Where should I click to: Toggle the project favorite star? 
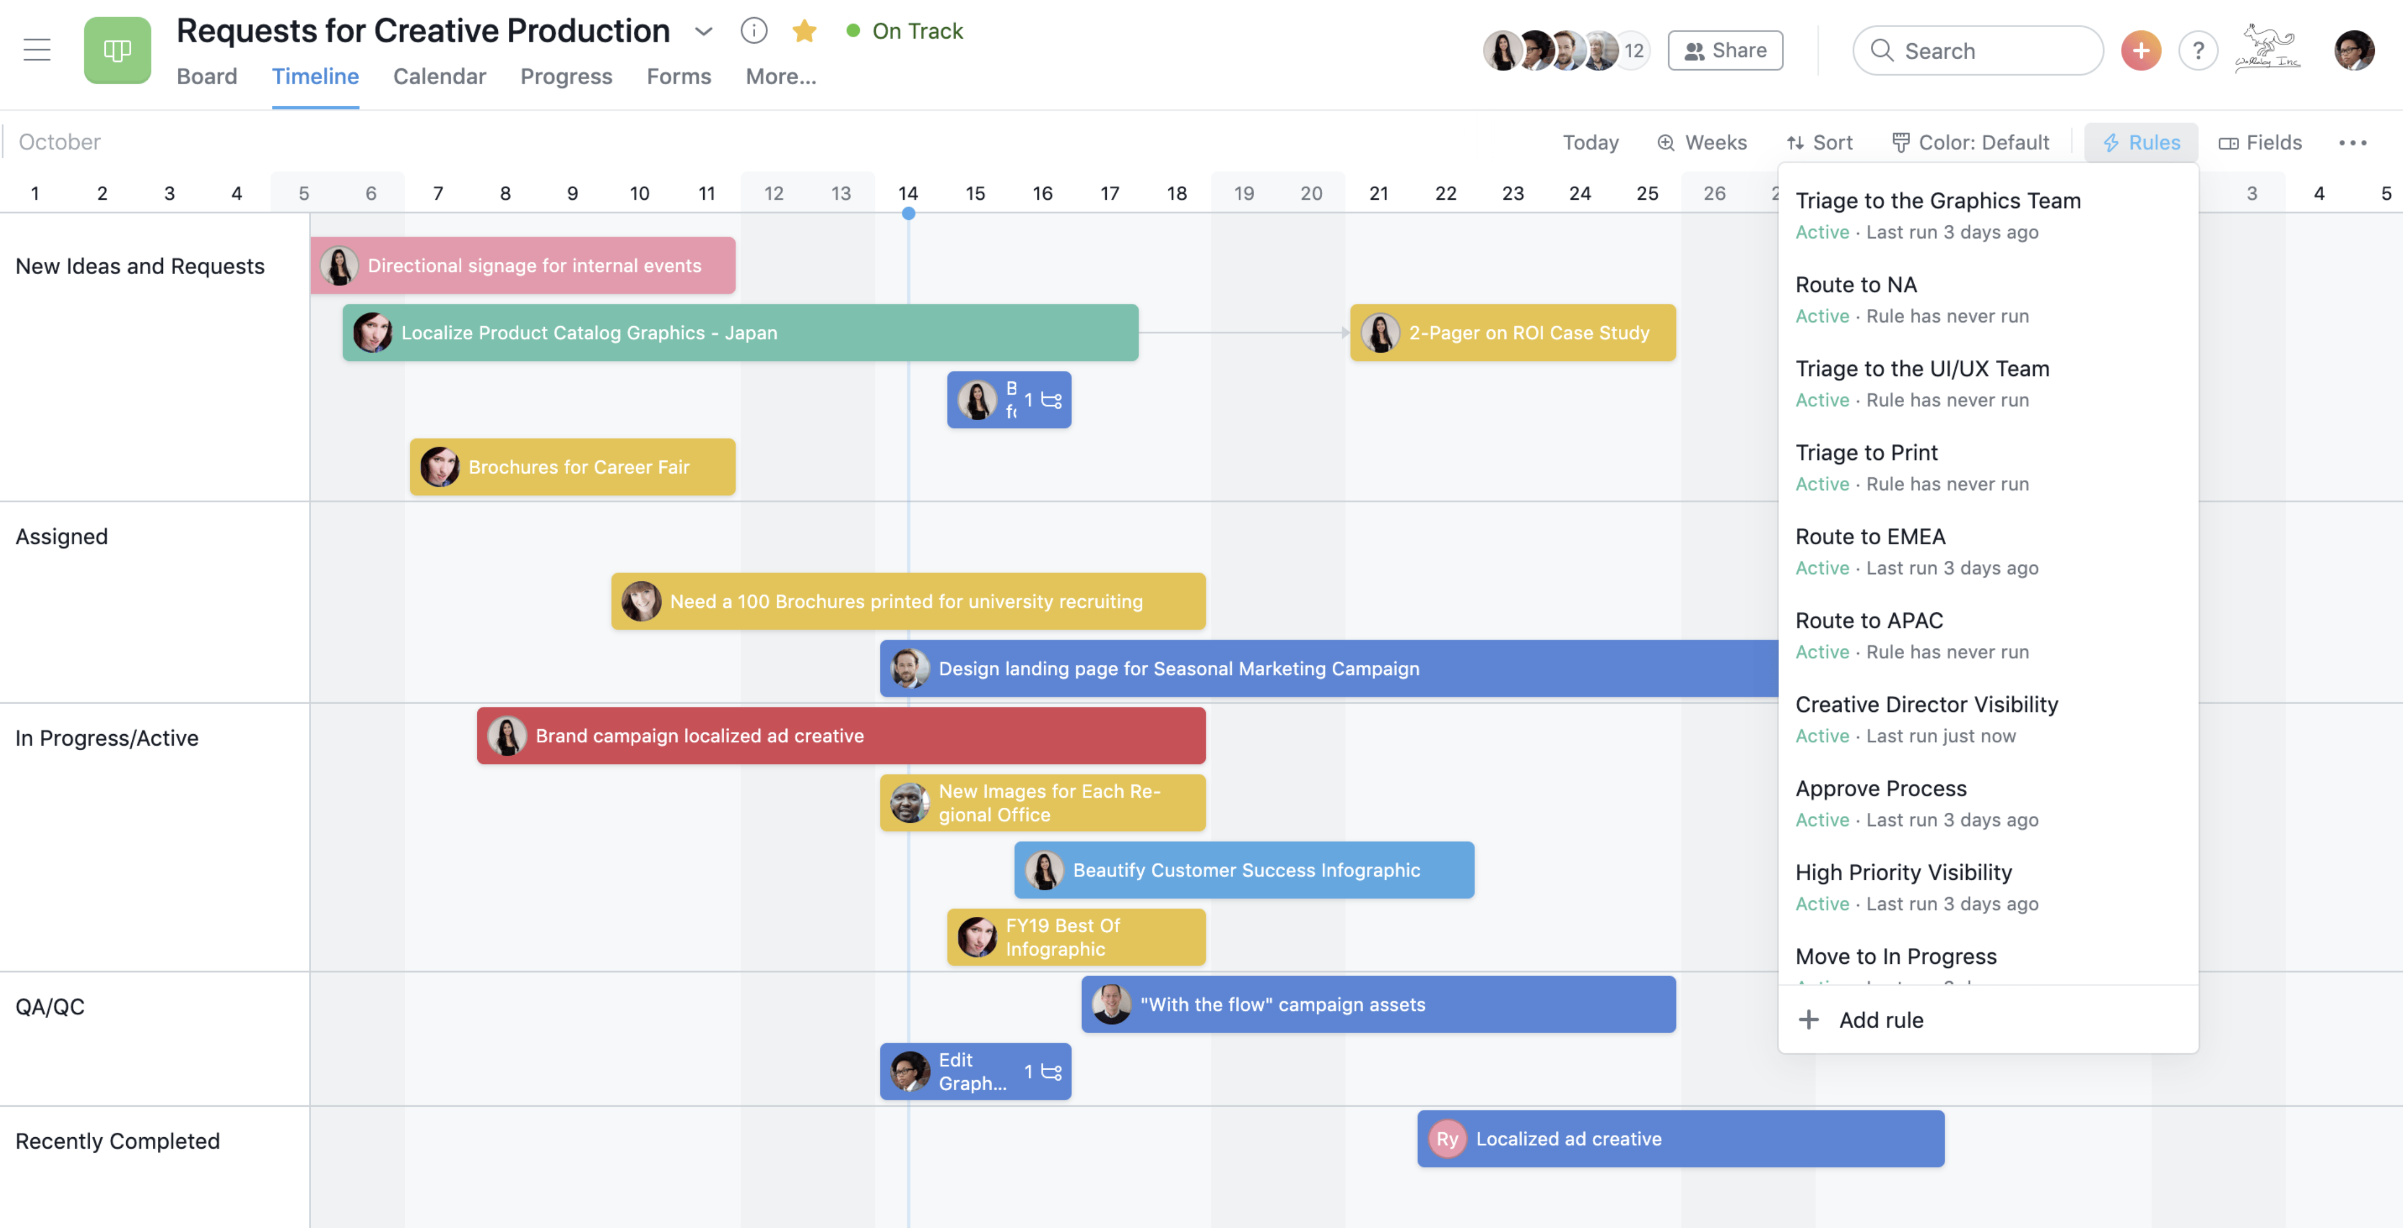tap(804, 30)
